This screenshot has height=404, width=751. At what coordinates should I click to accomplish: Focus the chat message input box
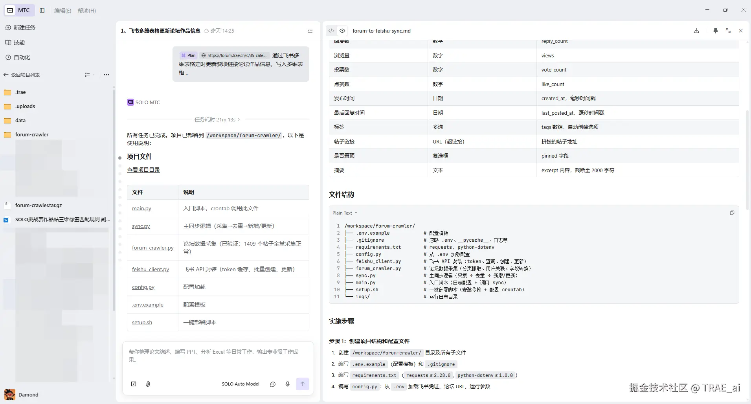[x=218, y=356]
